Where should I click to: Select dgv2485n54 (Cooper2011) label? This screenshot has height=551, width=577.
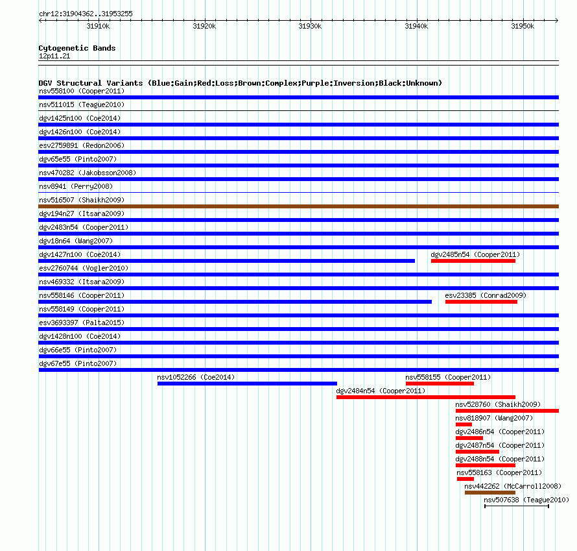pos(475,254)
